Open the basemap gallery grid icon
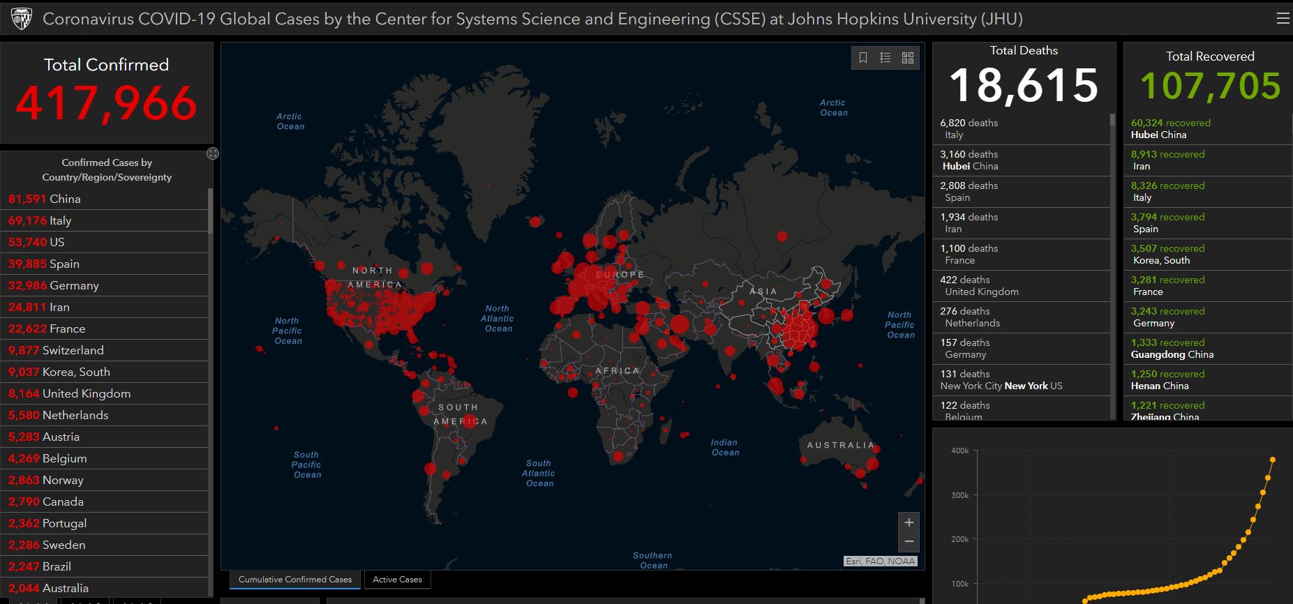This screenshot has width=1293, height=604. [908, 58]
